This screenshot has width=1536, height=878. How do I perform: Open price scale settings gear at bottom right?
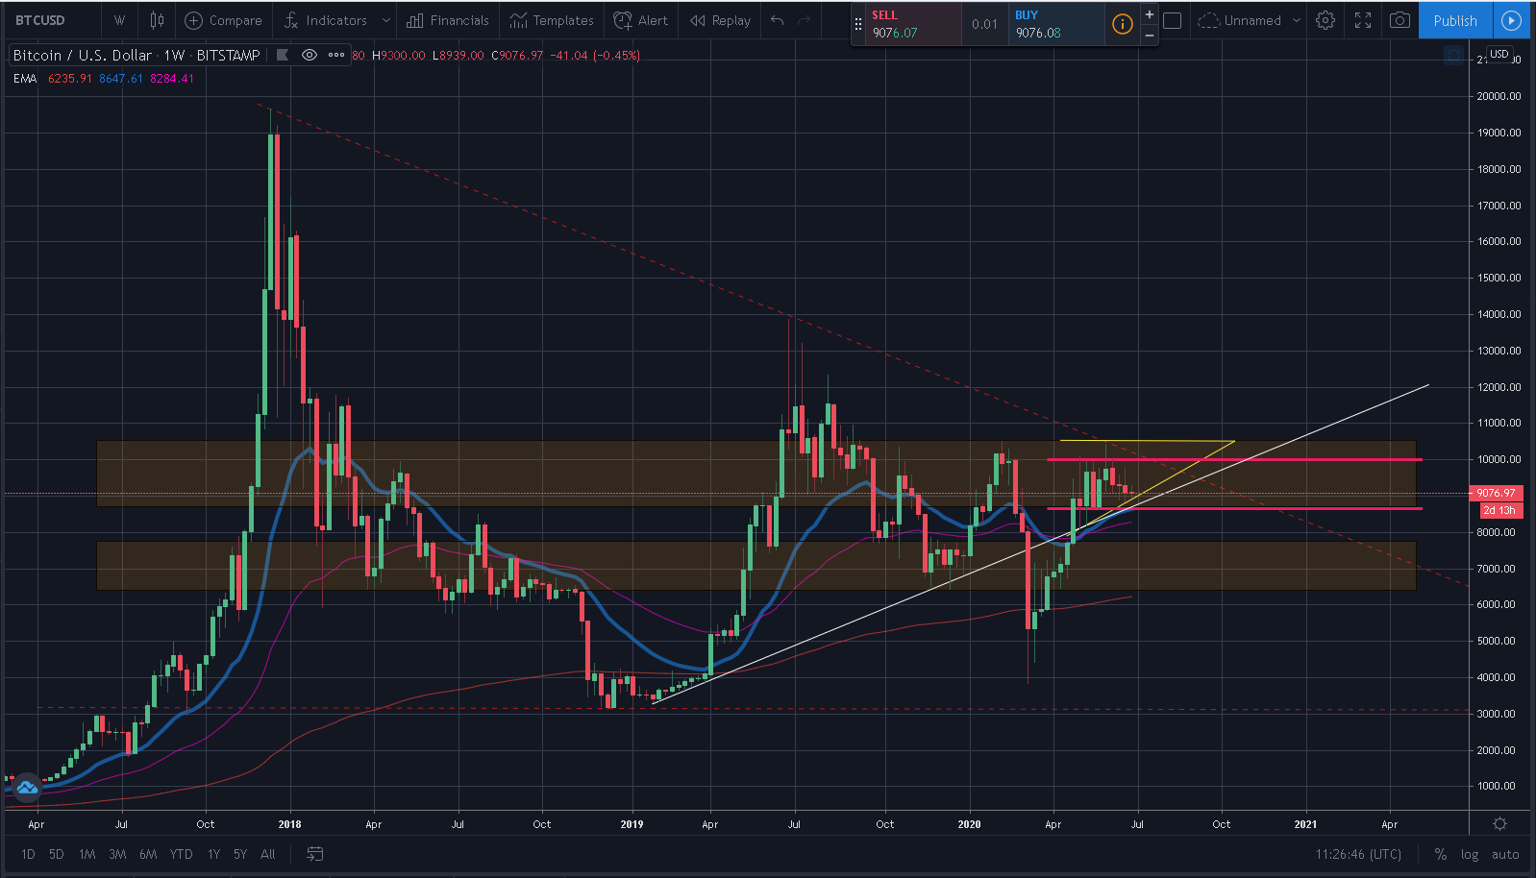coord(1499,824)
